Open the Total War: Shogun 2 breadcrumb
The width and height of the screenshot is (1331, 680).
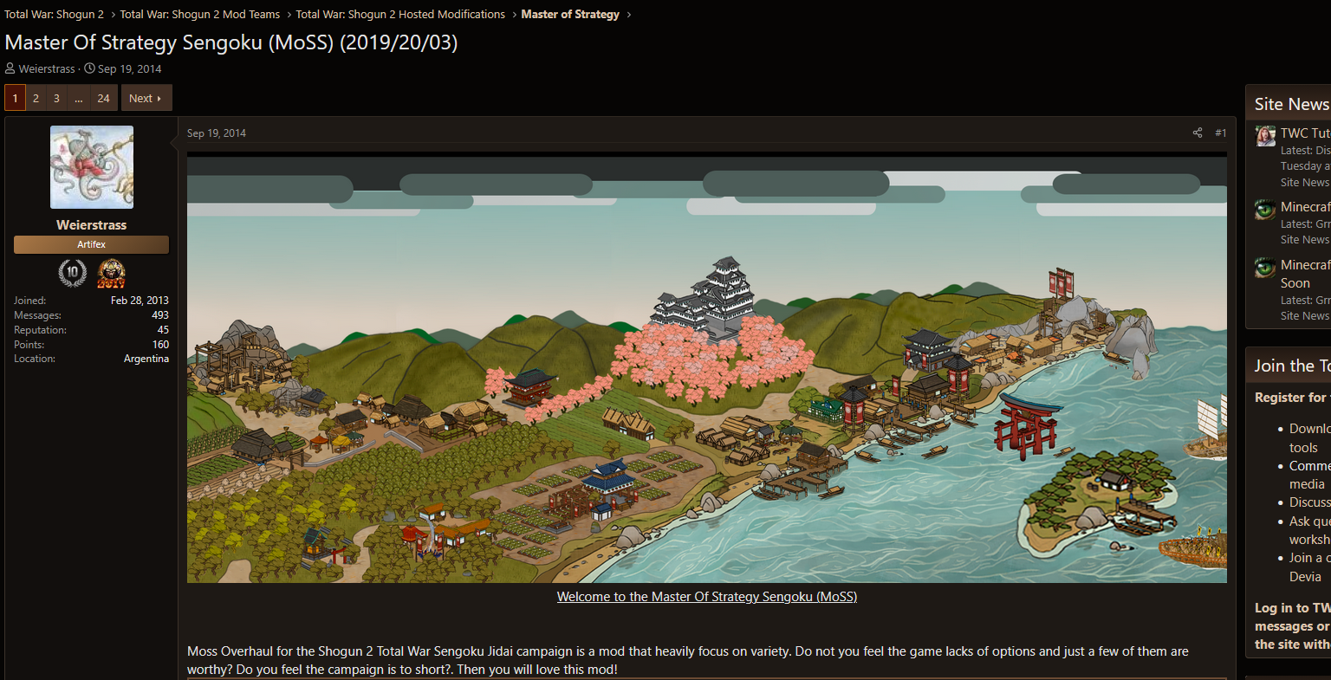[x=54, y=14]
